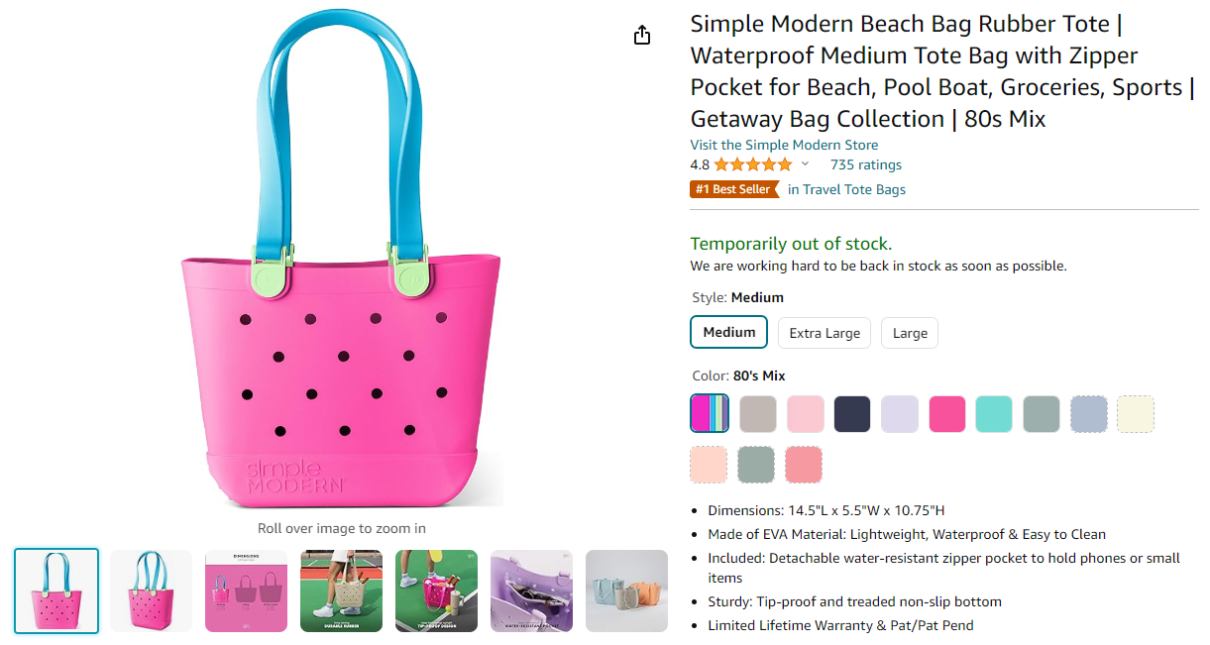The image size is (1210, 645).
Task: Open the dimensions comparison thumbnail
Action: coord(246,591)
